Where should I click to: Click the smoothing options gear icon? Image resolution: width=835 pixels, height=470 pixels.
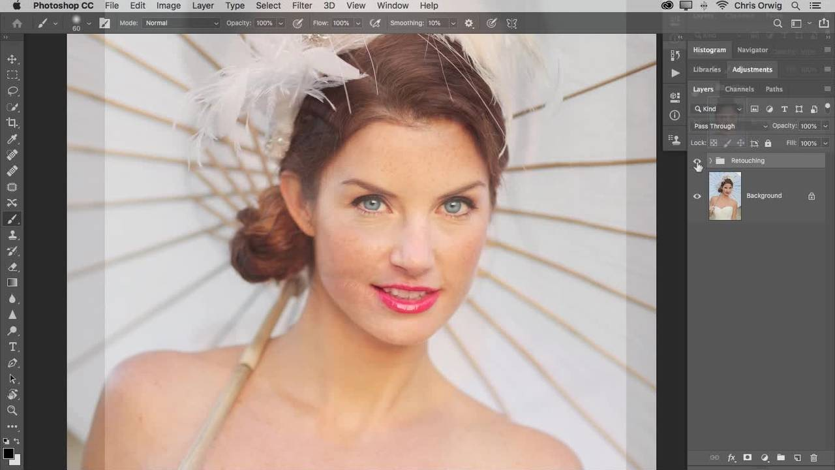[469, 23]
